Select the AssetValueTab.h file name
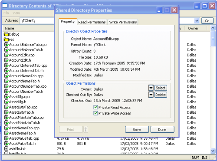The width and height of the screenshot is (217, 161). (x=23, y=144)
